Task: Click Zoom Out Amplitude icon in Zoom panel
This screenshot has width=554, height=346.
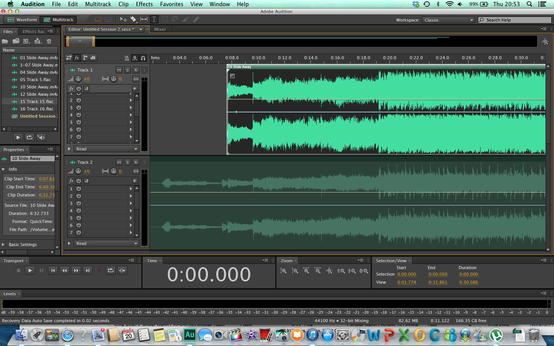Action: 295,271
